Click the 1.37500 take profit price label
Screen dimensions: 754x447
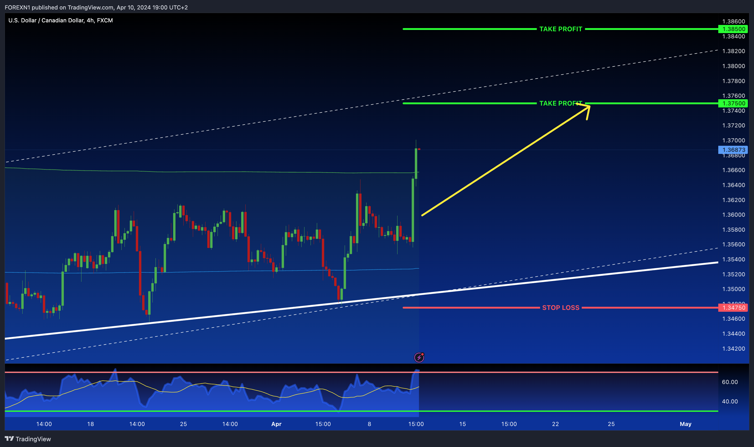pyautogui.click(x=734, y=103)
